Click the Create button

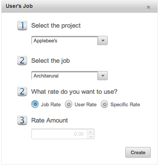[x=138, y=152]
